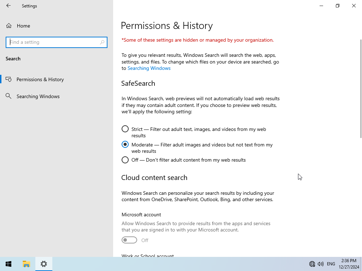The image size is (362, 271).
Task: Click the Find a setting search field
Action: (x=57, y=42)
